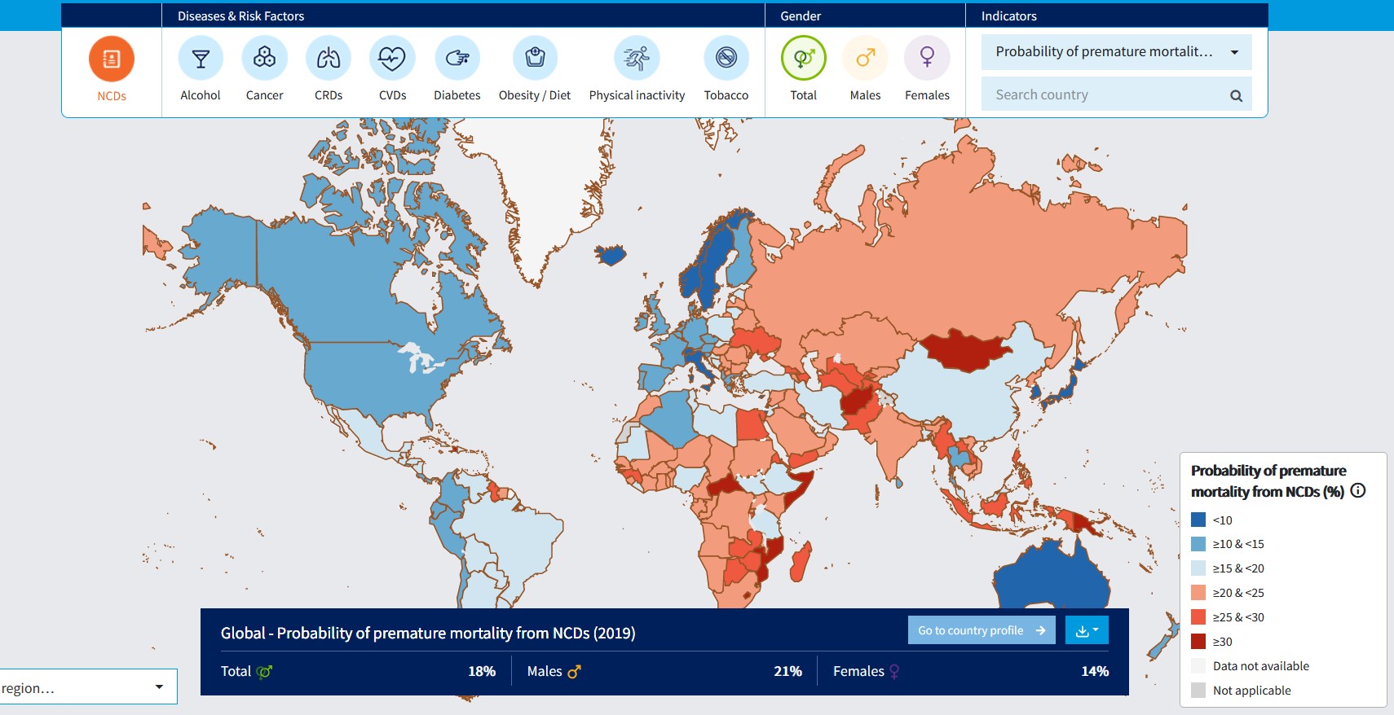Switch gender filter to Total
Image resolution: width=1394 pixels, height=715 pixels.
point(803,59)
